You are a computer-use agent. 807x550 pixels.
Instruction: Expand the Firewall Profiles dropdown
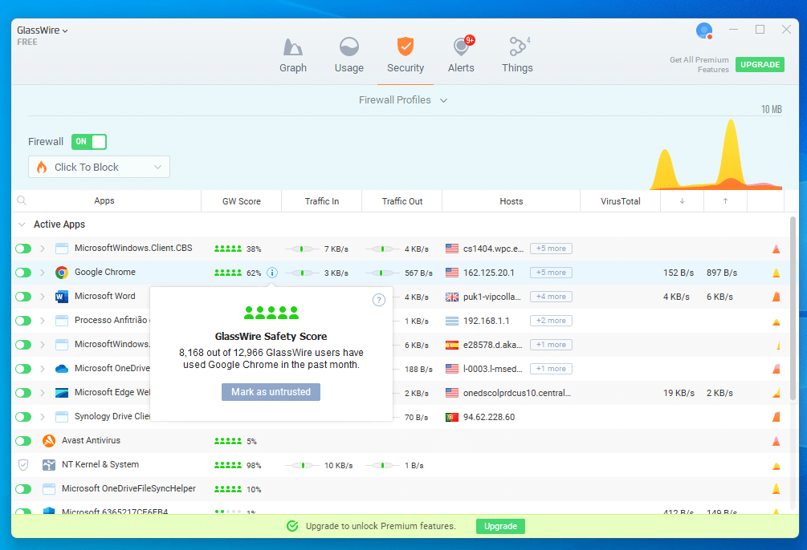click(403, 100)
